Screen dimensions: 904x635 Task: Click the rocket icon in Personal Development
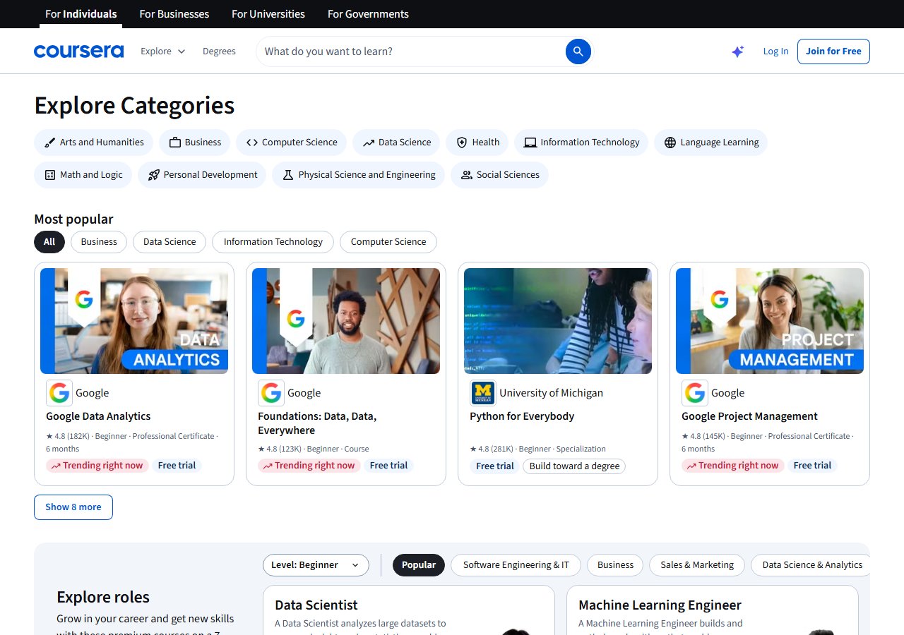point(153,175)
